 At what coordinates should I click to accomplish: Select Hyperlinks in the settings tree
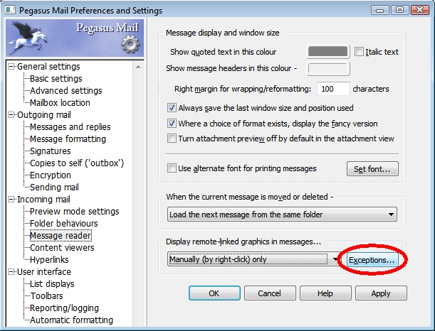click(x=51, y=260)
